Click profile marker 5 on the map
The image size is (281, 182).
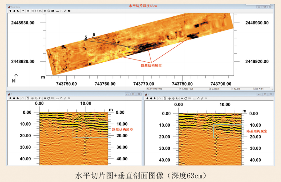point(85,37)
